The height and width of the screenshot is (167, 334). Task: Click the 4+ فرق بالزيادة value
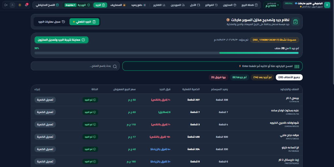click(160, 149)
